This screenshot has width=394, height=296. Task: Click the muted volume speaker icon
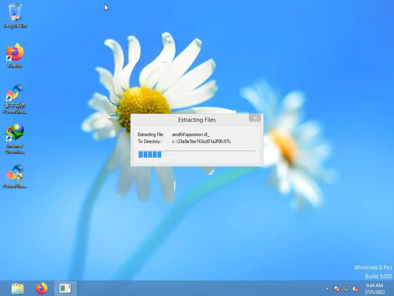pos(355,289)
